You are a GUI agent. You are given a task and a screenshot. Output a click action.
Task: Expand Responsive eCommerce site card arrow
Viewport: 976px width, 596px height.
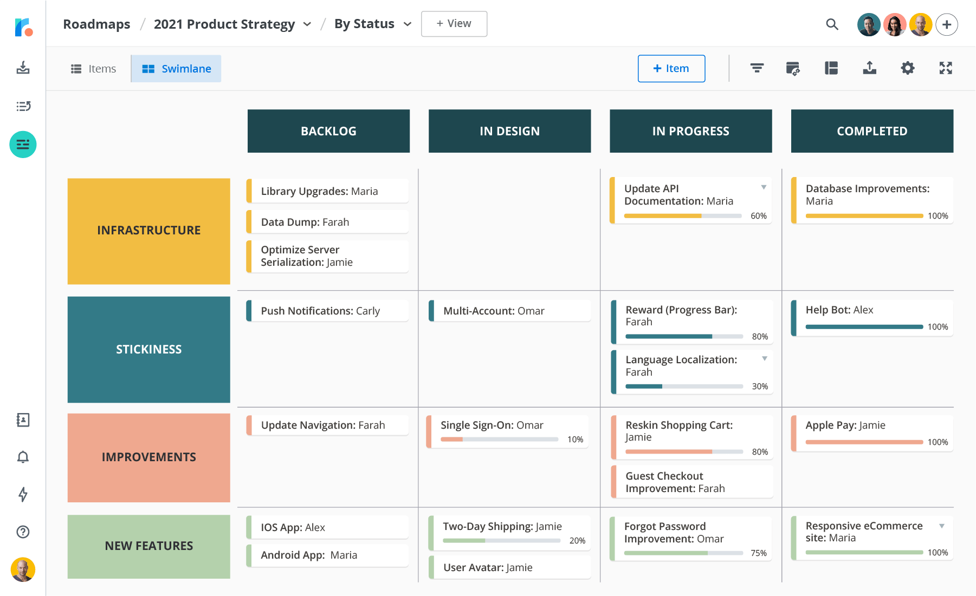tap(942, 526)
